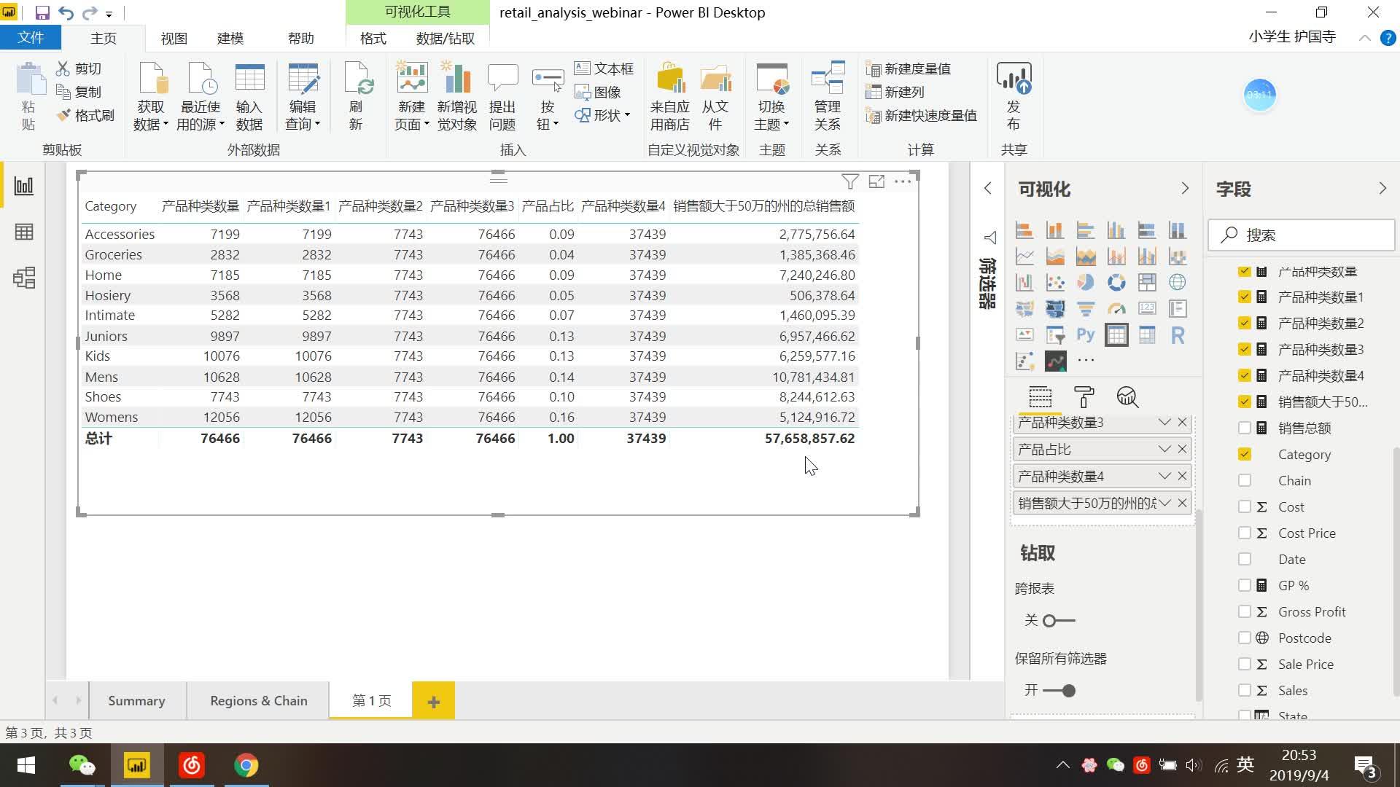This screenshot has width=1400, height=787.
Task: Select the gauge visual icon
Action: [x=1116, y=308]
